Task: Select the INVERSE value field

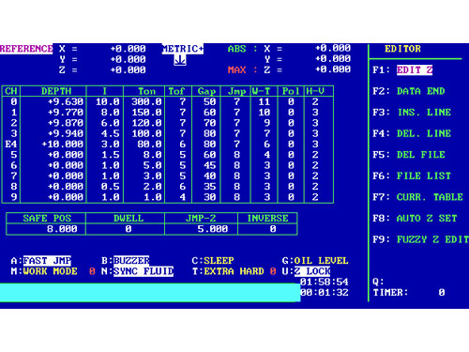Action: [x=267, y=229]
